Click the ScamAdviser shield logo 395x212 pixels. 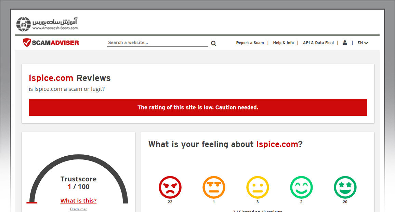click(27, 43)
